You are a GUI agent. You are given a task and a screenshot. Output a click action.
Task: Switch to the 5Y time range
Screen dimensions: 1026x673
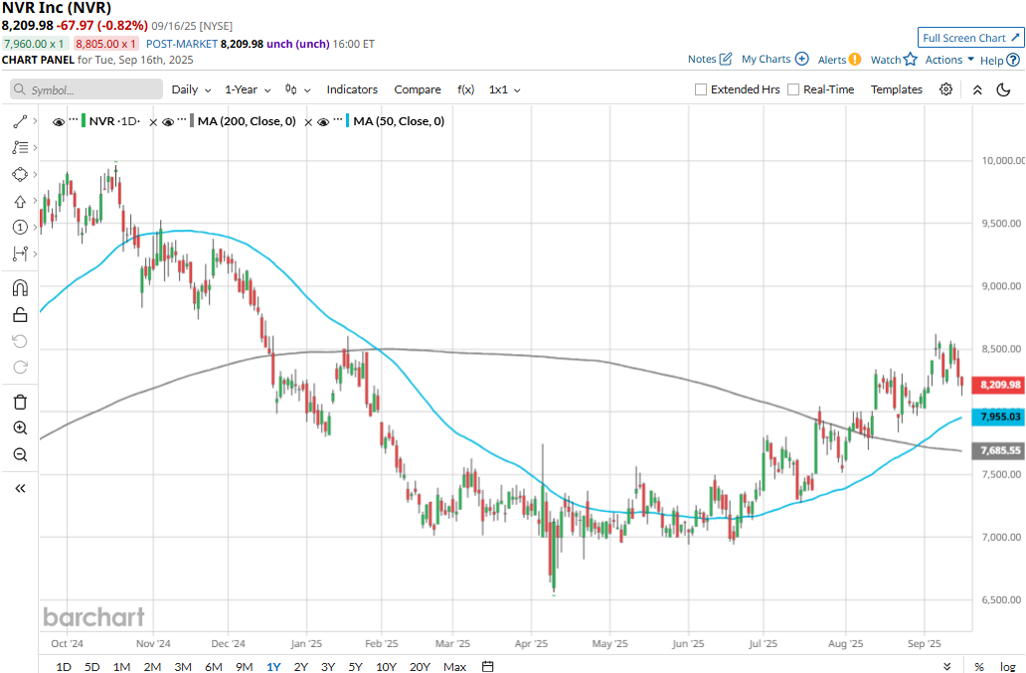(x=355, y=666)
